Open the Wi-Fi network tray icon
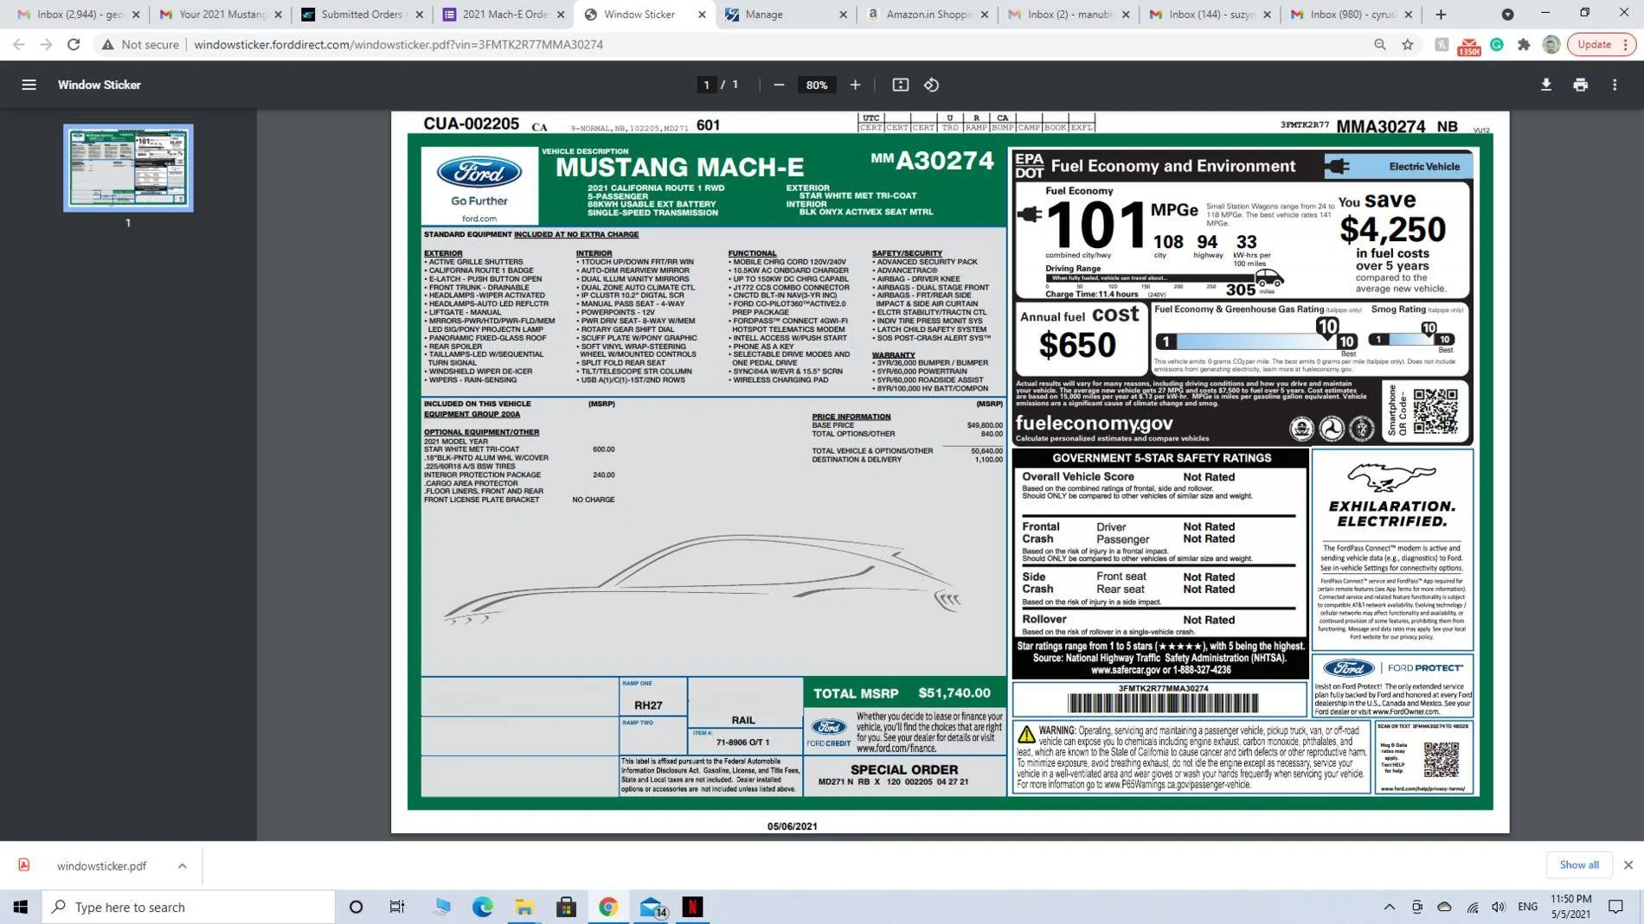The height and width of the screenshot is (924, 1644). (x=1472, y=907)
